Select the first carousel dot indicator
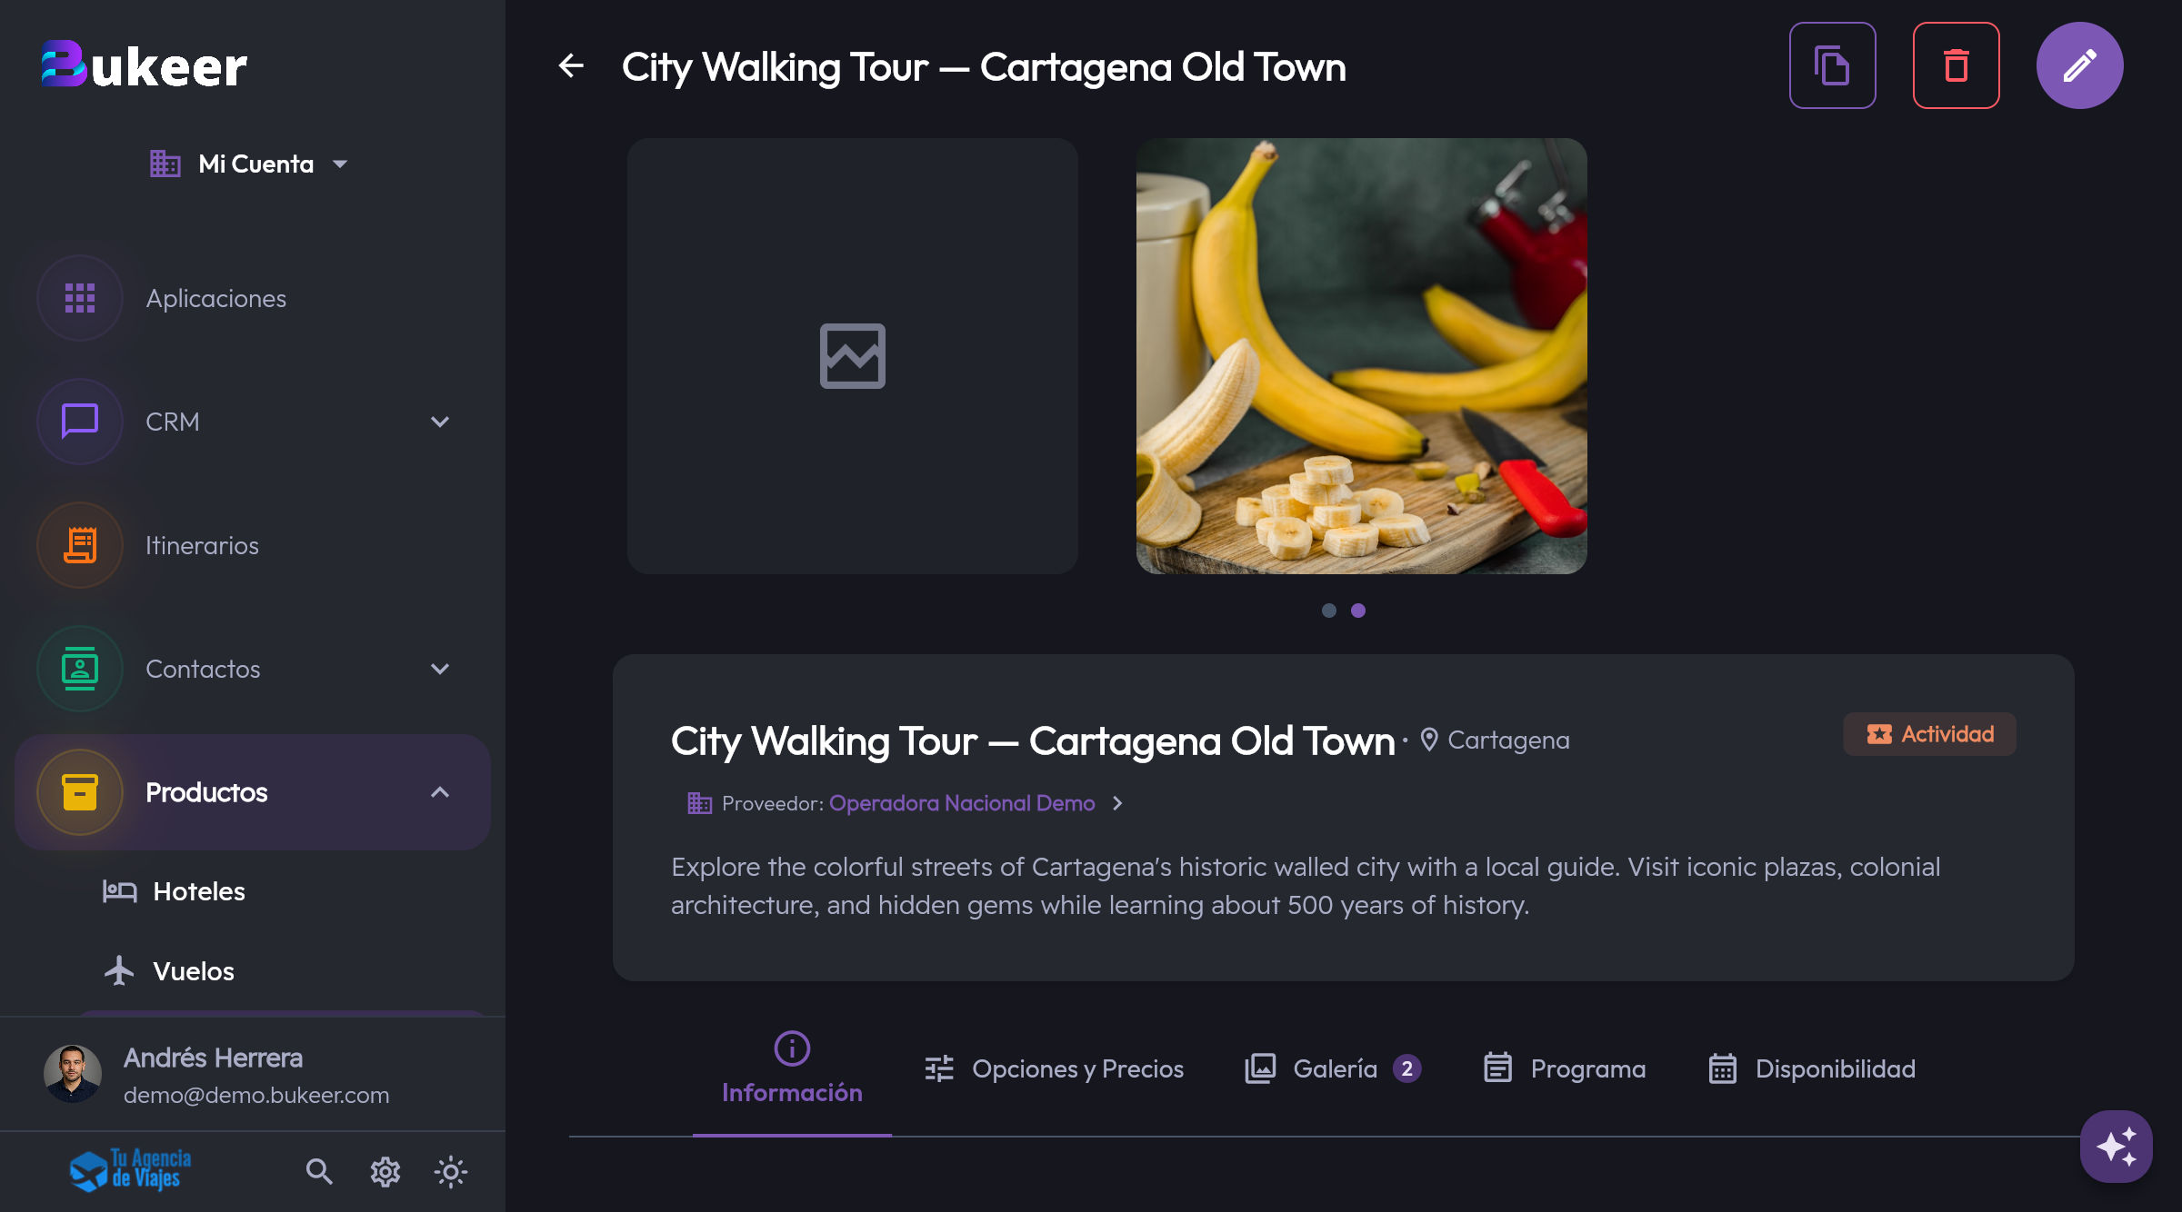Screen dimensions: 2182x1212 point(1329,611)
